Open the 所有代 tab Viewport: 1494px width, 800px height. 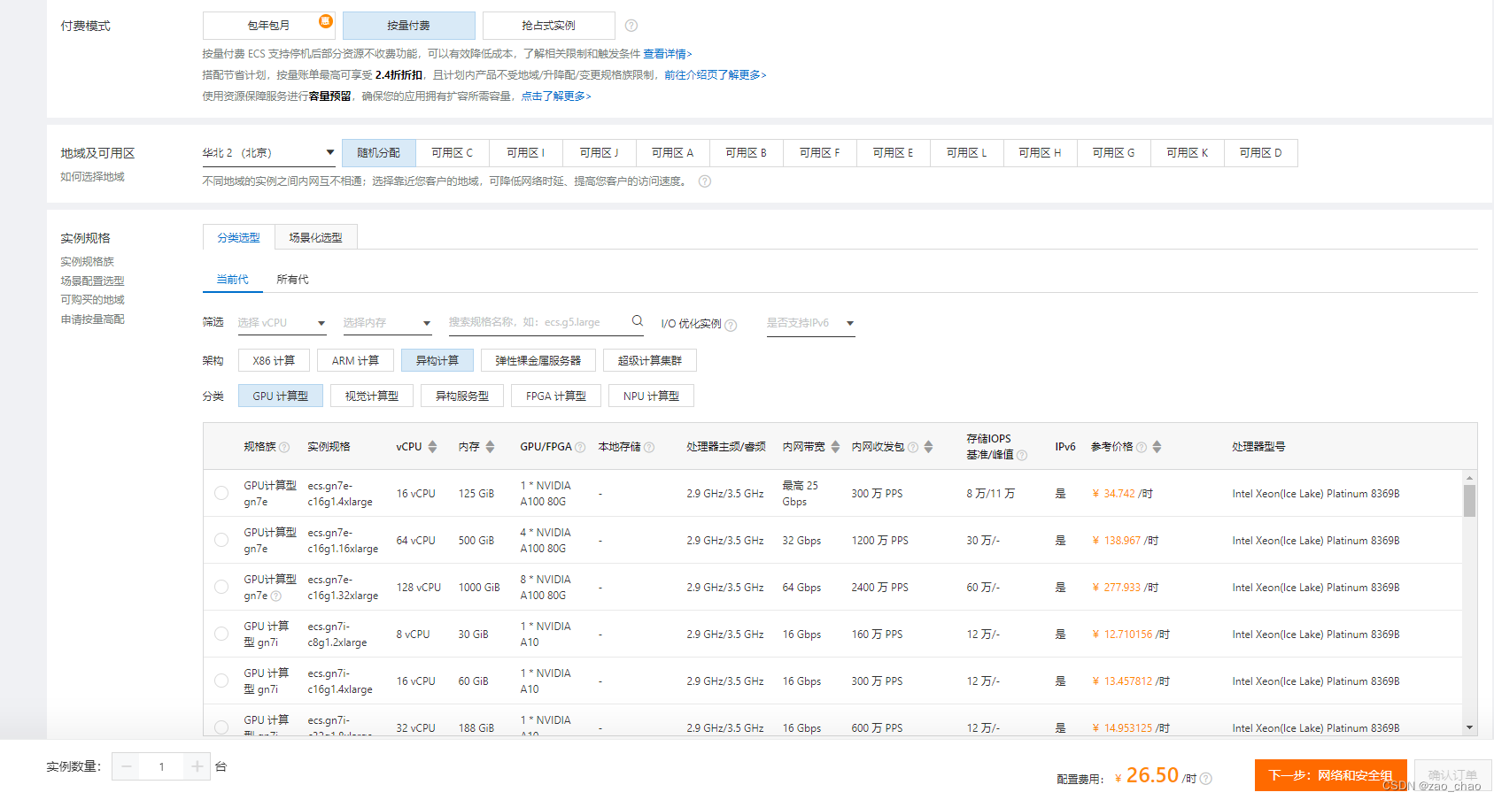tap(293, 280)
